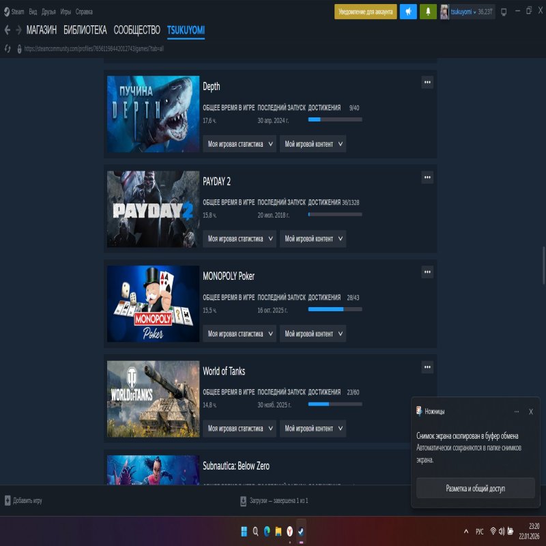
Task: Open the green notifications bell
Action: pos(429,12)
